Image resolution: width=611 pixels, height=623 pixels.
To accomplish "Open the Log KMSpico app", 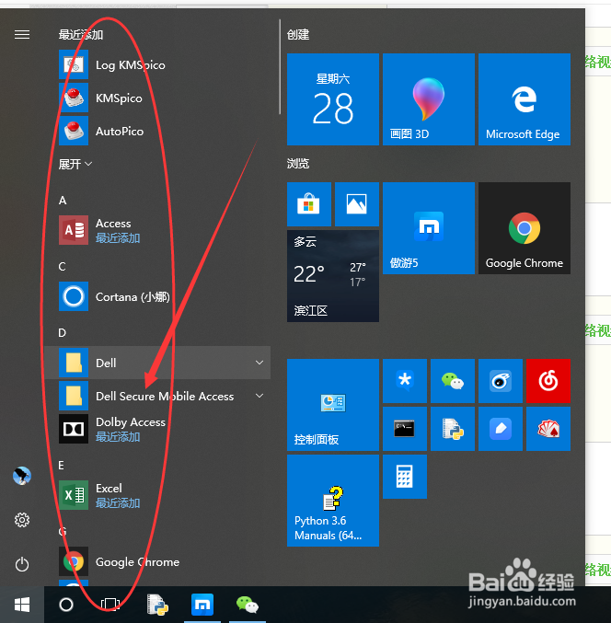I will click(x=157, y=64).
